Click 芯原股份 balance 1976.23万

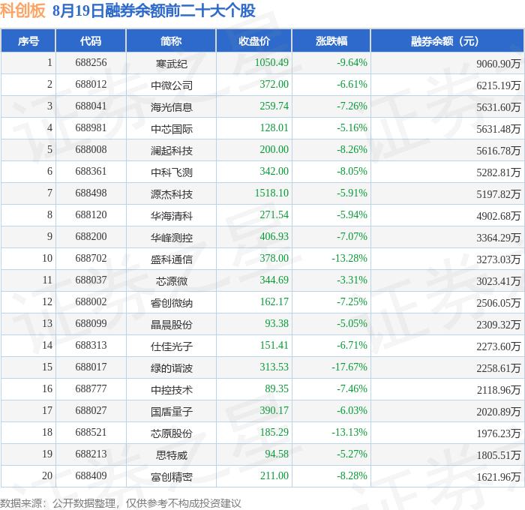[x=499, y=433]
